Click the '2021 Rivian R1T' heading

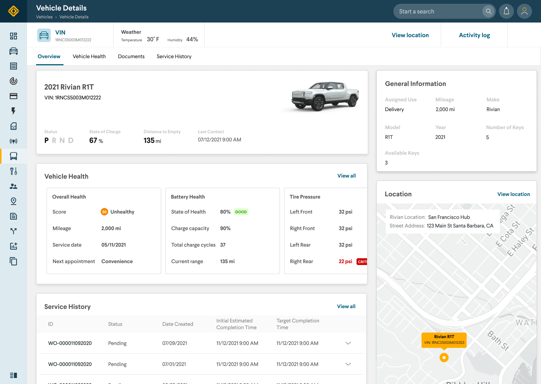point(69,87)
